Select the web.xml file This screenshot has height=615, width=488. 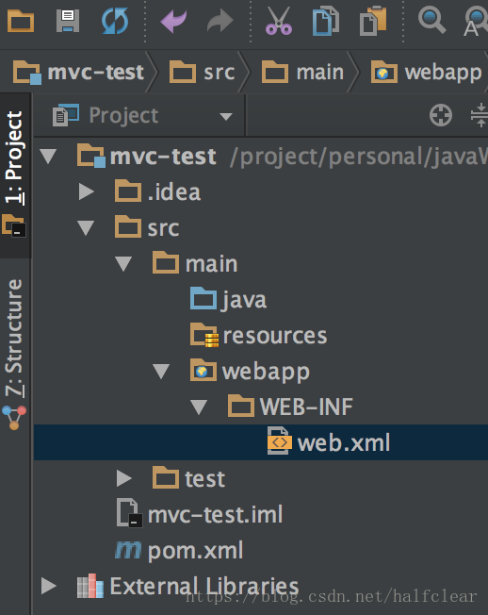click(329, 442)
